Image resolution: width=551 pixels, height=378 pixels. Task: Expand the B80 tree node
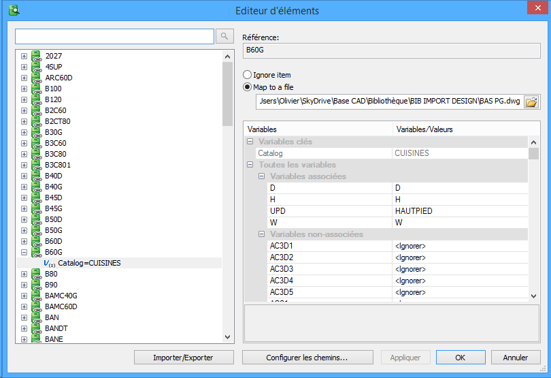(x=24, y=274)
